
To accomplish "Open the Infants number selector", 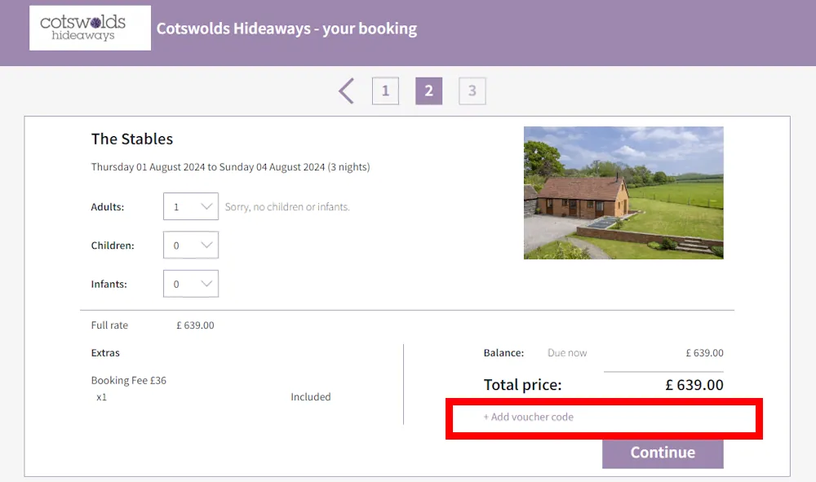I will (x=190, y=283).
